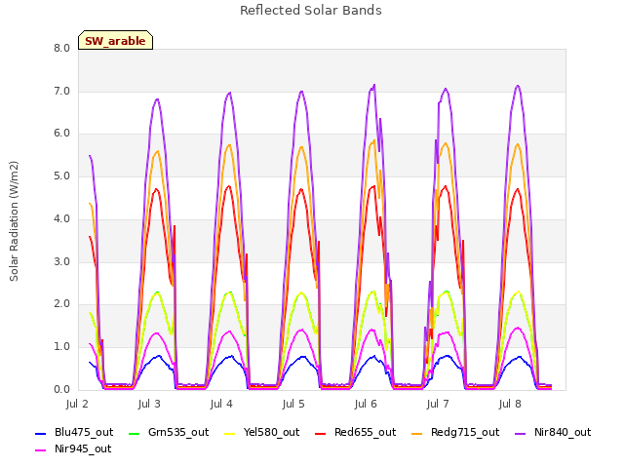Click the Grn535_out legend entry
The width and height of the screenshot is (624, 468).
(x=169, y=432)
